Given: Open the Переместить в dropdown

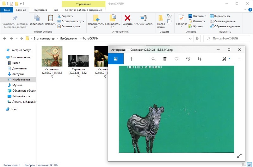Looking at the screenshot, I should (96, 24).
